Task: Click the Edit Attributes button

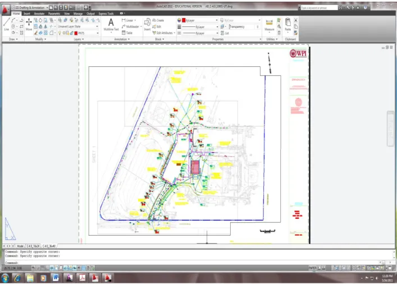Action: tap(164, 33)
